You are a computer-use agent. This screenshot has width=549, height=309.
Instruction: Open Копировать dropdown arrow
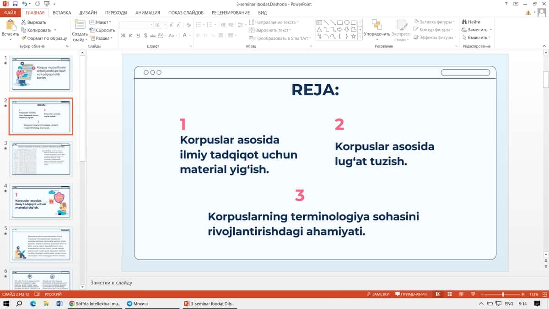[x=55, y=30]
